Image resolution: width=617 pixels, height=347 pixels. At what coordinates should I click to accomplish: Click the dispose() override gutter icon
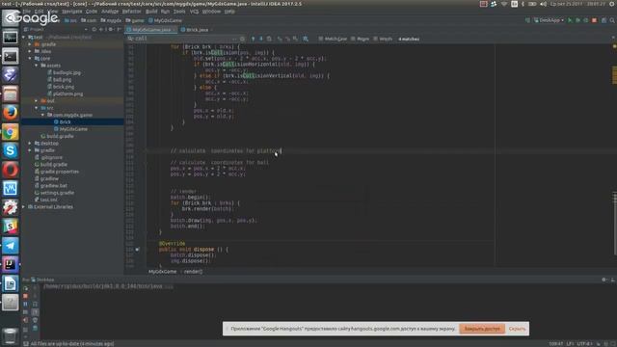point(137,249)
